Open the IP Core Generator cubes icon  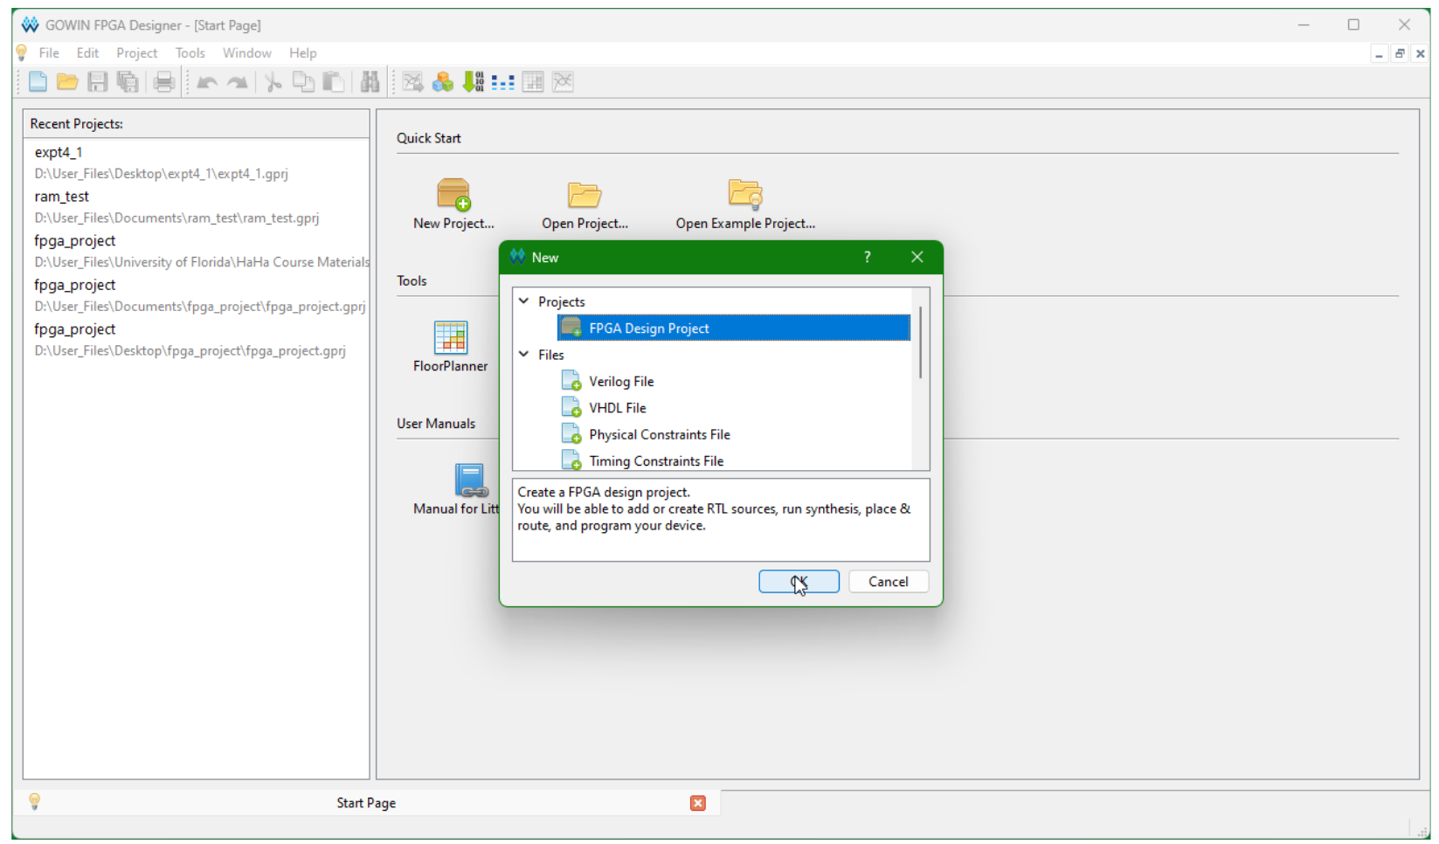click(443, 82)
